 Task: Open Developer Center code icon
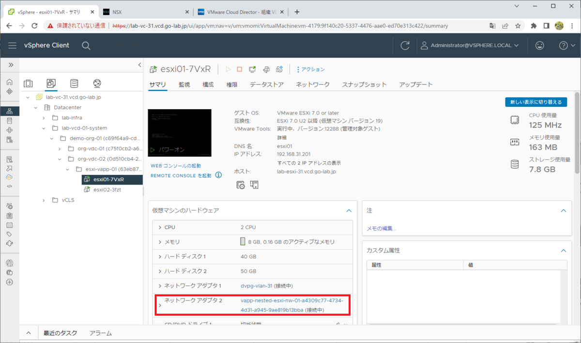10,186
